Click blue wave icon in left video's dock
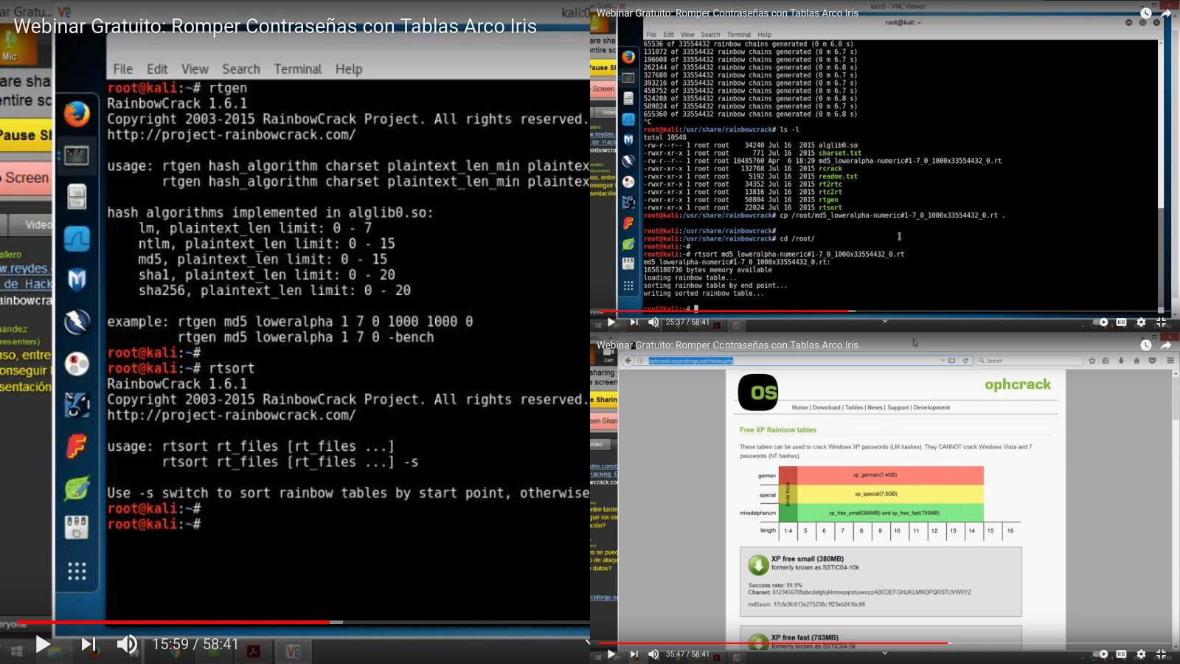1180x664 pixels. coord(77,238)
